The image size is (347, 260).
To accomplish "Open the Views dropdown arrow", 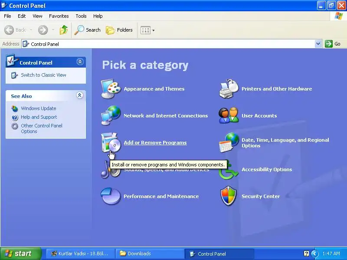I will tap(153, 30).
